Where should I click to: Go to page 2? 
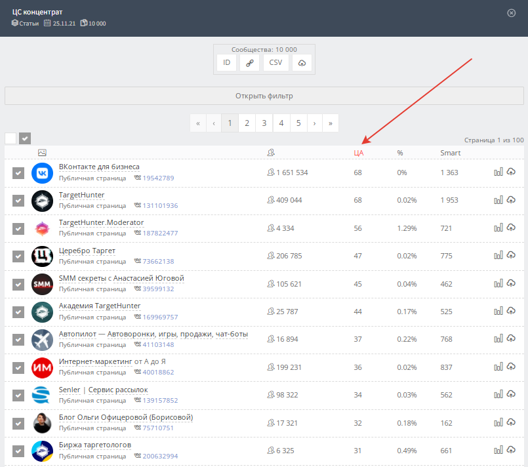pyautogui.click(x=247, y=123)
